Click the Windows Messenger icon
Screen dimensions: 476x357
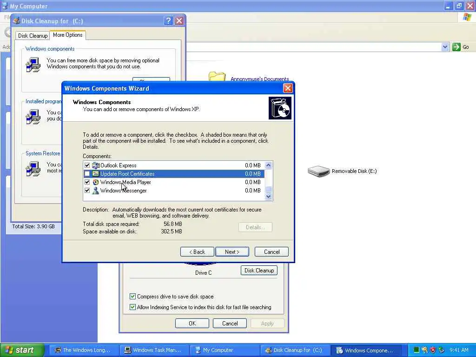coord(96,191)
